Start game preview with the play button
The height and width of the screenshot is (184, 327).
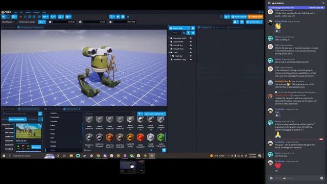pyautogui.click(x=118, y=17)
